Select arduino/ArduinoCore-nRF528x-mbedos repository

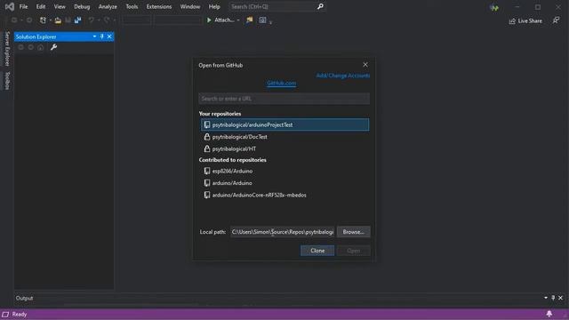click(284, 196)
